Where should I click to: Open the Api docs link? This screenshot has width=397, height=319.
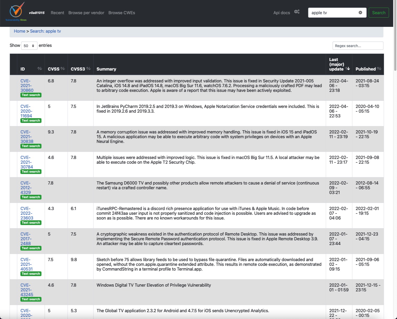coord(281,13)
